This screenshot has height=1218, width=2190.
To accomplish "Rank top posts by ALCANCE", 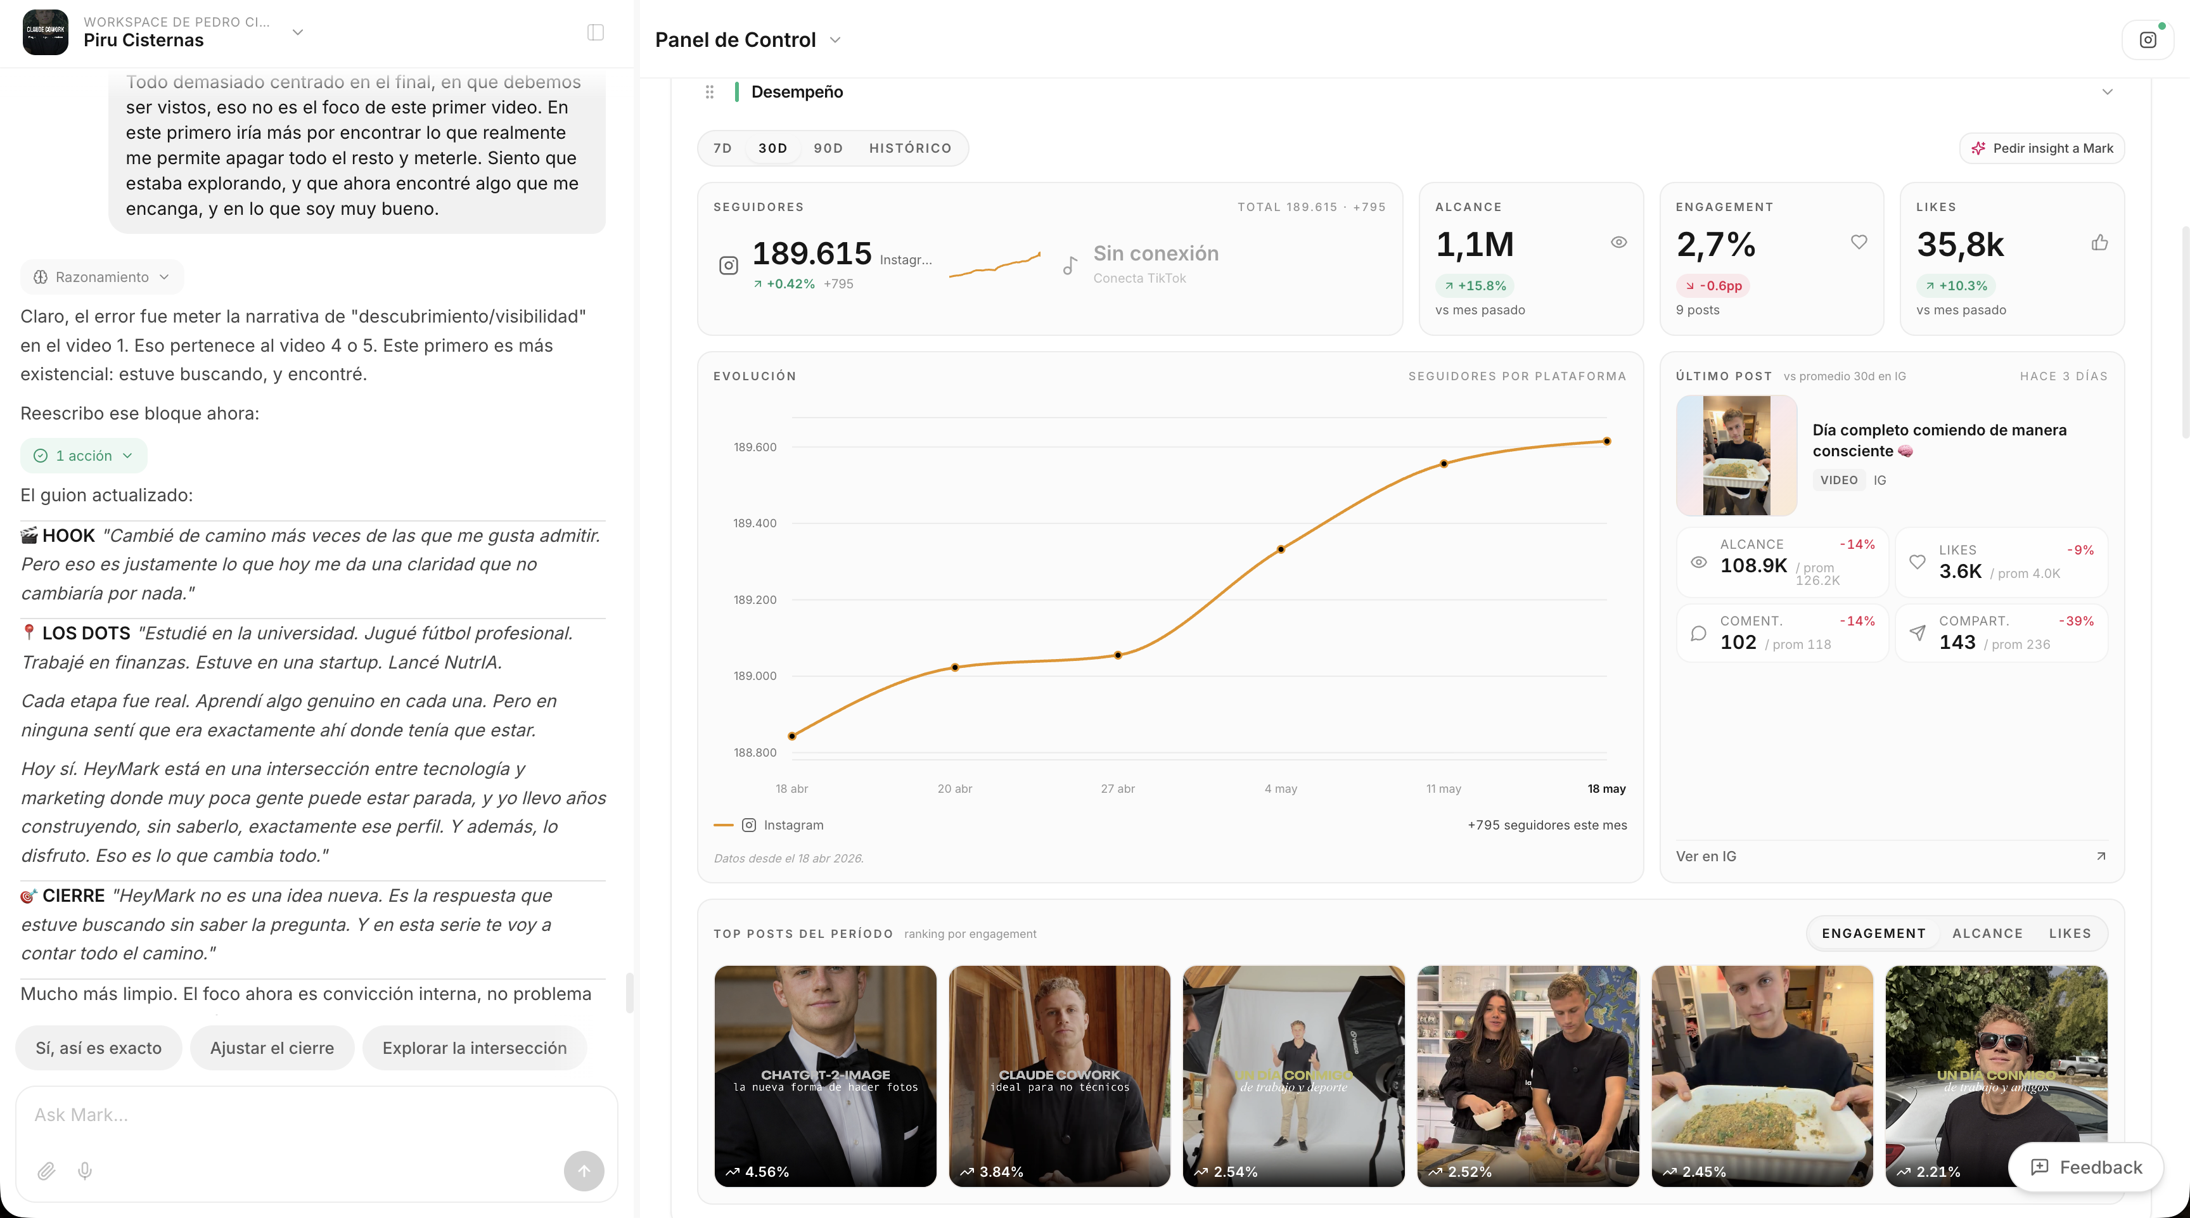I will coord(1987,933).
